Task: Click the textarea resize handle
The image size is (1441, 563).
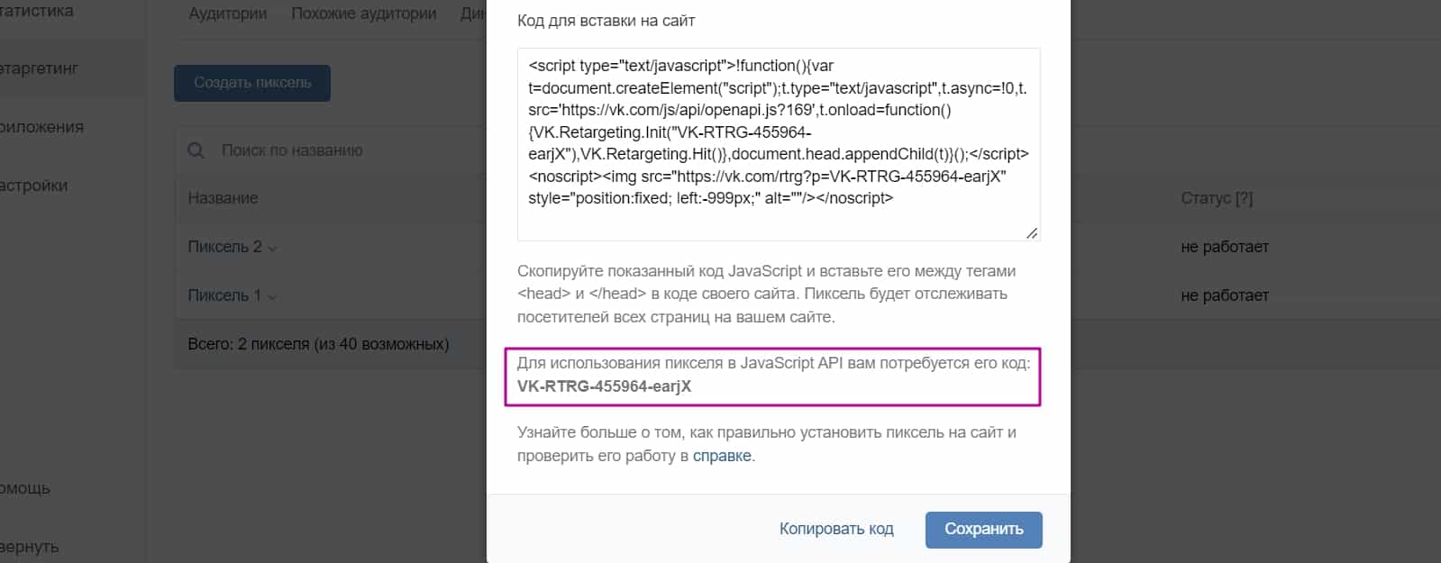Action: tap(1031, 232)
